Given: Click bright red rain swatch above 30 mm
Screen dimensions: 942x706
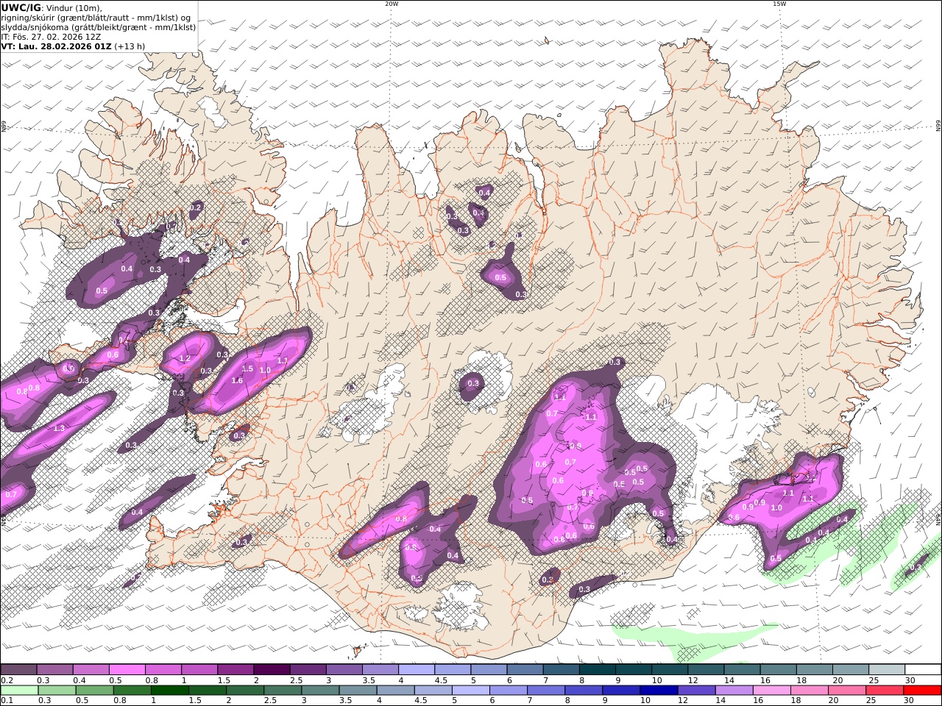Looking at the screenshot, I should (x=921, y=690).
